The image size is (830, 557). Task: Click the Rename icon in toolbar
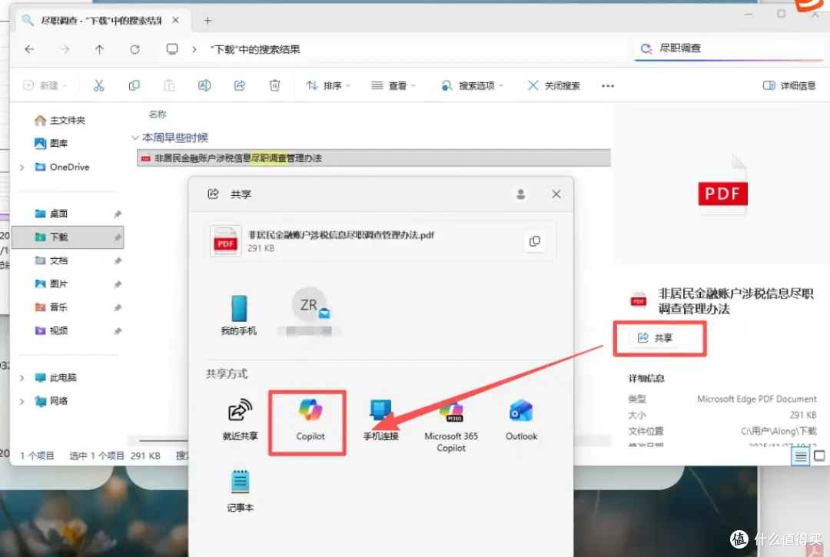coord(204,85)
